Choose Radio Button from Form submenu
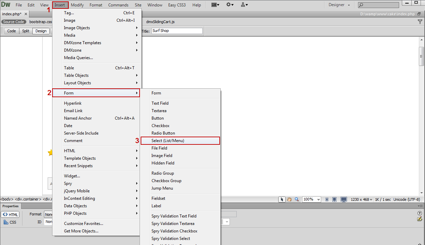The height and width of the screenshot is (245, 425). tap(180, 133)
